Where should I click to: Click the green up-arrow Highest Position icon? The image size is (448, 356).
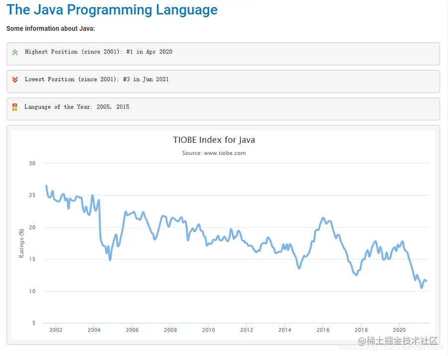(x=15, y=52)
